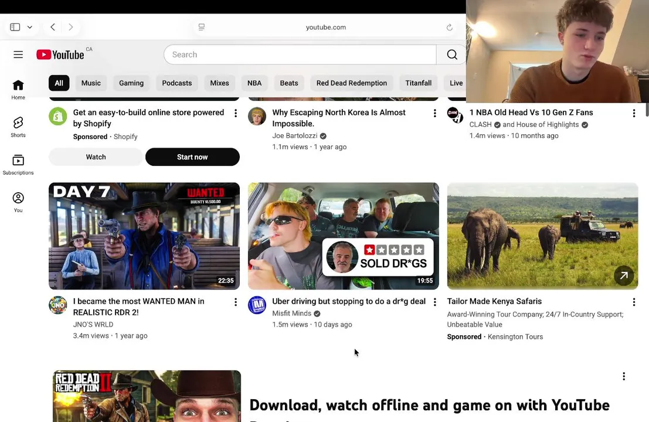The width and height of the screenshot is (649, 422).
Task: Click Misfit Minds channel avatar
Action: tap(257, 305)
